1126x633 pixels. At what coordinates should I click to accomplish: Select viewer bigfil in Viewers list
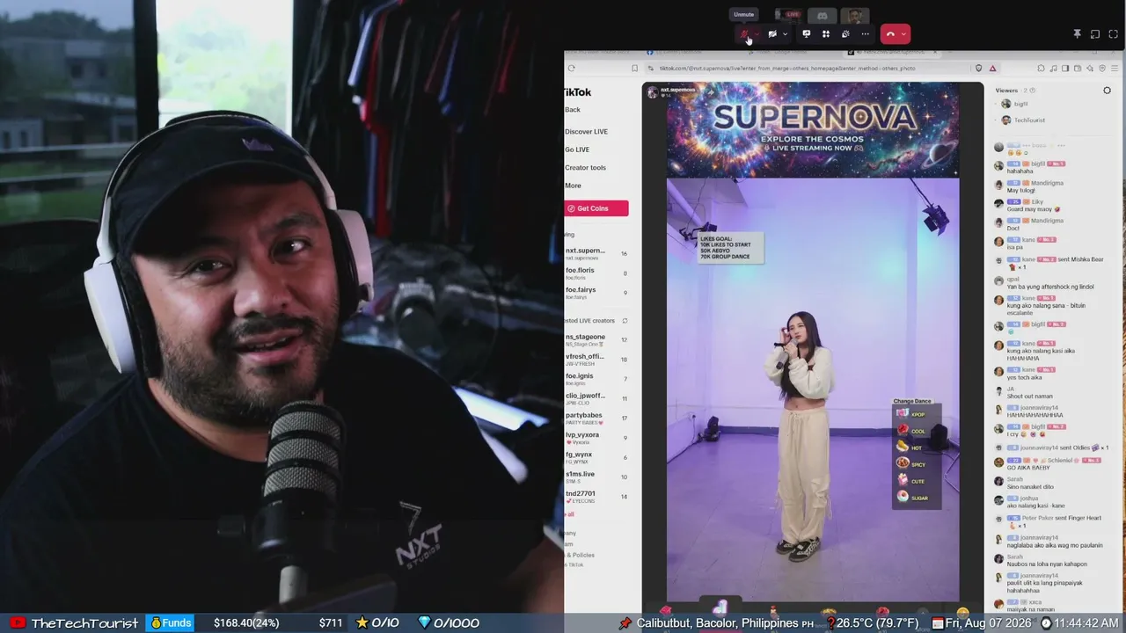click(x=1014, y=104)
